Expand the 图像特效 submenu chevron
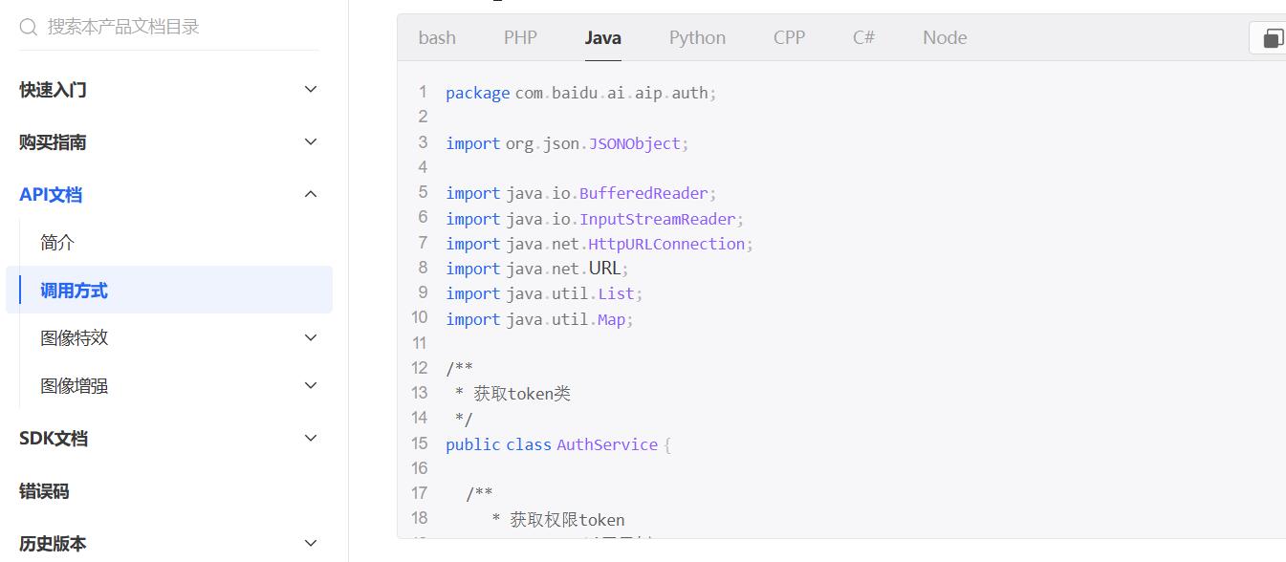Viewport: 1286px width, 562px height. [x=310, y=337]
